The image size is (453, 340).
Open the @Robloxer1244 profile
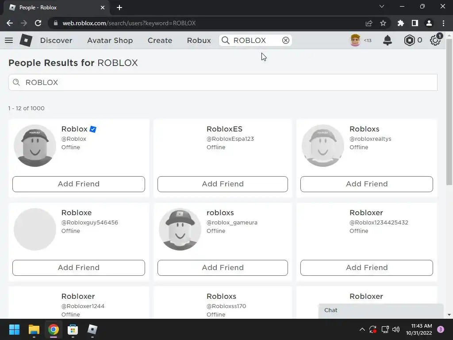point(83,306)
